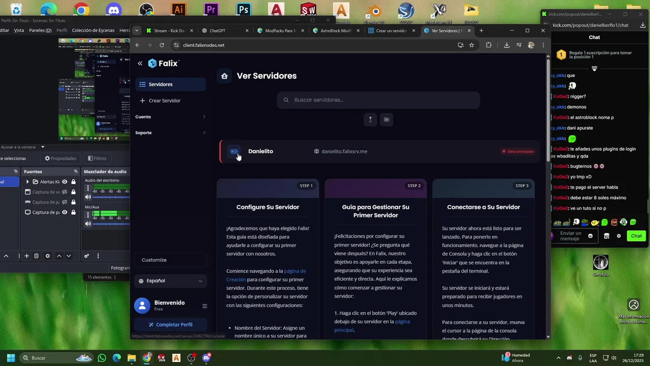Expand the Soporte section
This screenshot has width=650, height=366.
click(170, 133)
